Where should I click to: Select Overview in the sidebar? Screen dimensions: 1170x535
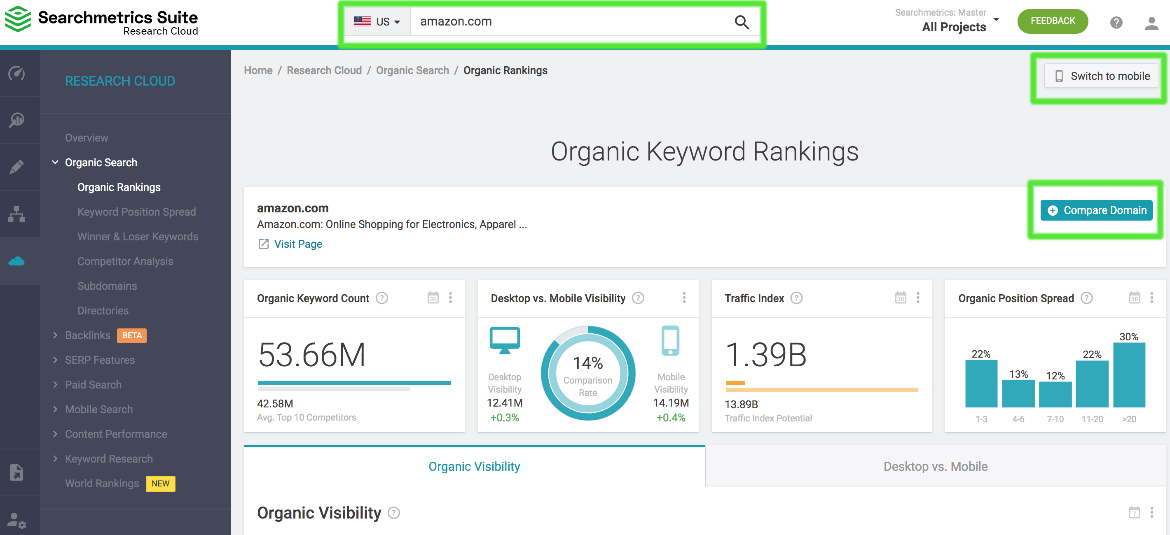86,138
